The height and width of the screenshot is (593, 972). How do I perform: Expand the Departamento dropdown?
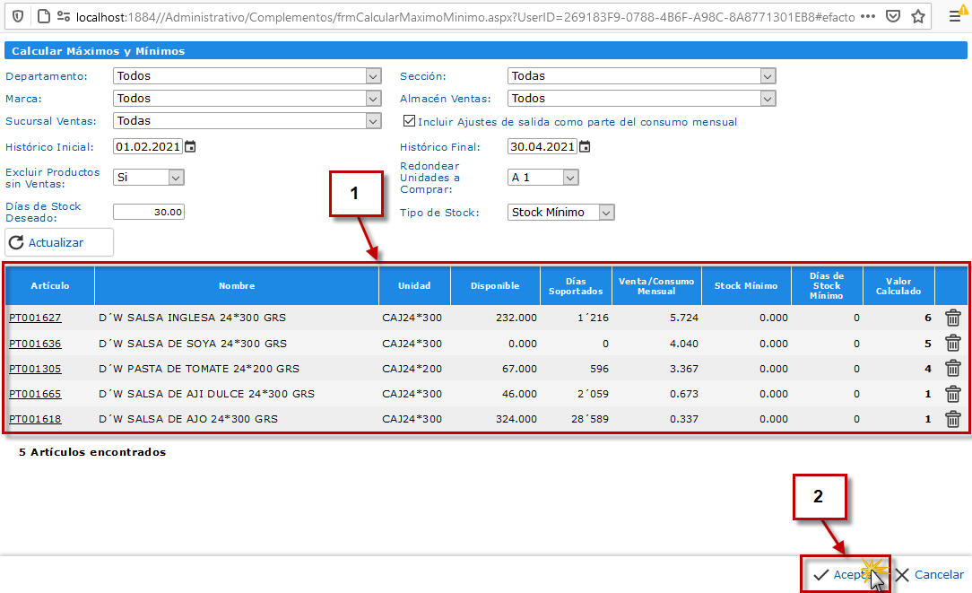click(247, 76)
